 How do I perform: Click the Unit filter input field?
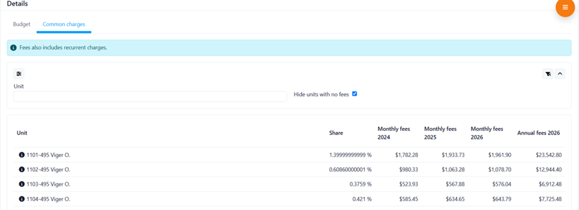pyautogui.click(x=150, y=97)
